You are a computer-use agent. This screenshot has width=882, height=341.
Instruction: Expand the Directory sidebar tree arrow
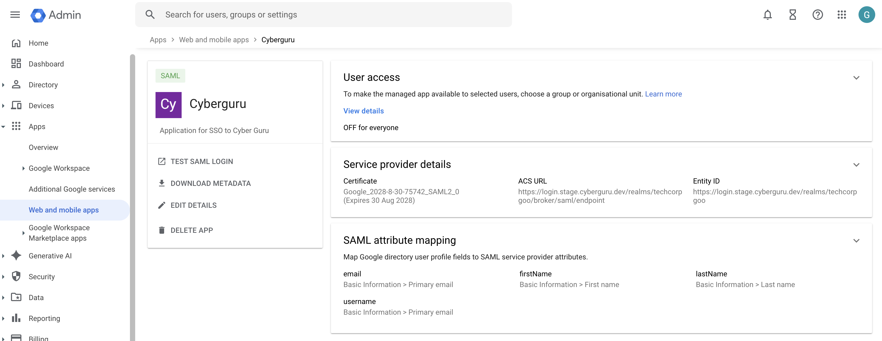3,85
